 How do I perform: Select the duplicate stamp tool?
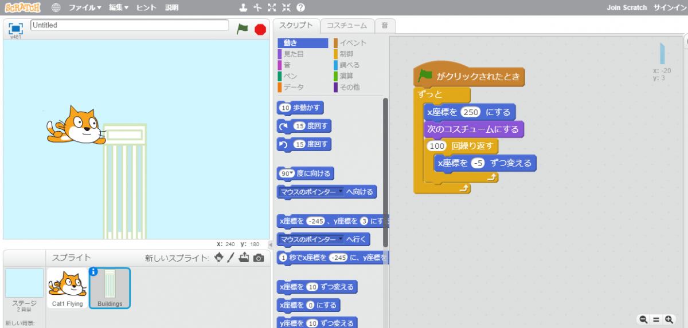click(x=244, y=8)
